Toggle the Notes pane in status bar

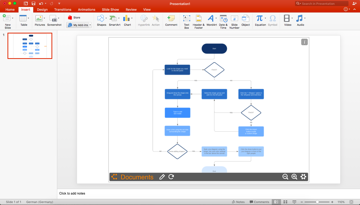tap(238, 202)
